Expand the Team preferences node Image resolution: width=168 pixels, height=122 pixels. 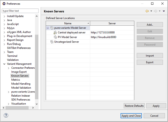(x=4, y=52)
